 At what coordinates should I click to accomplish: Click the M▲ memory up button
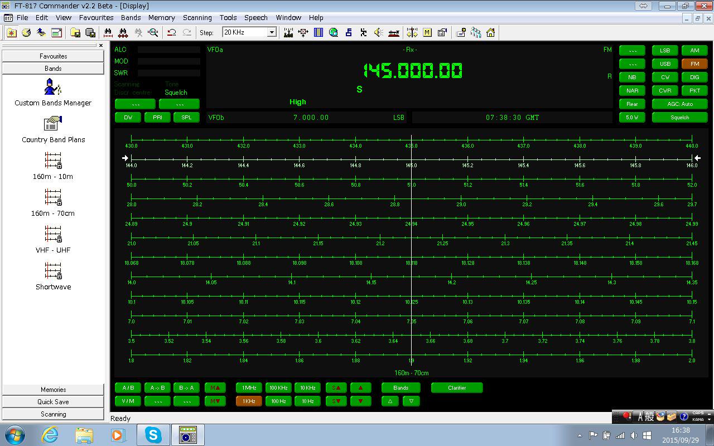tap(215, 387)
